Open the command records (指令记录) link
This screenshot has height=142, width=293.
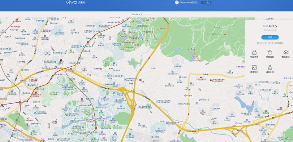pos(288,78)
